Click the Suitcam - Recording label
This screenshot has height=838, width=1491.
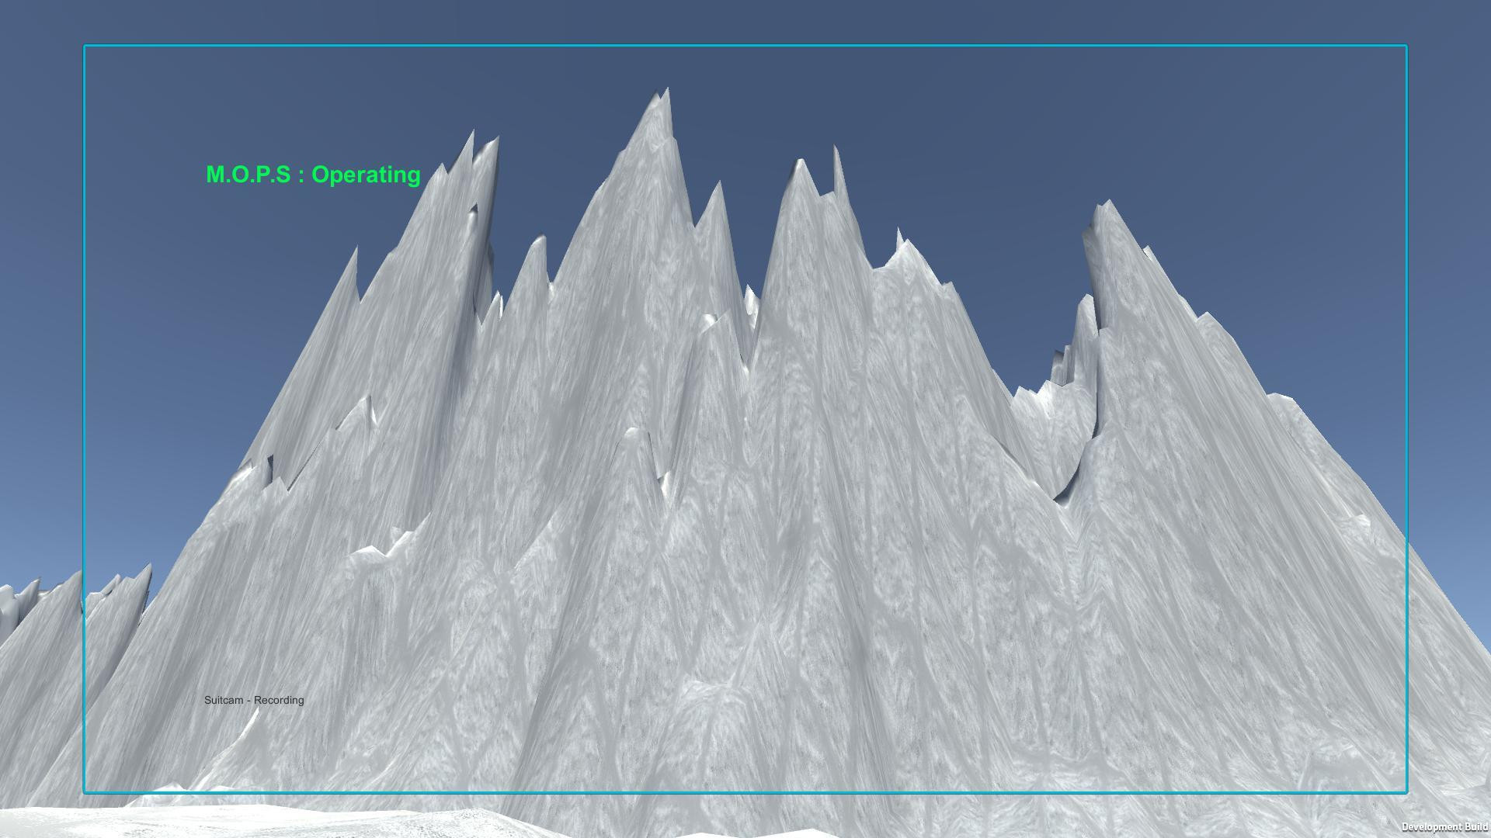[254, 700]
